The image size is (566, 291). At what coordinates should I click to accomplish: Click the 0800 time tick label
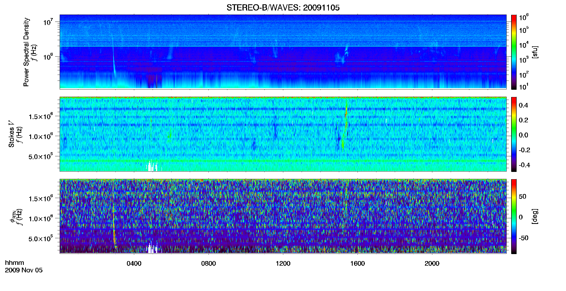coord(208,264)
